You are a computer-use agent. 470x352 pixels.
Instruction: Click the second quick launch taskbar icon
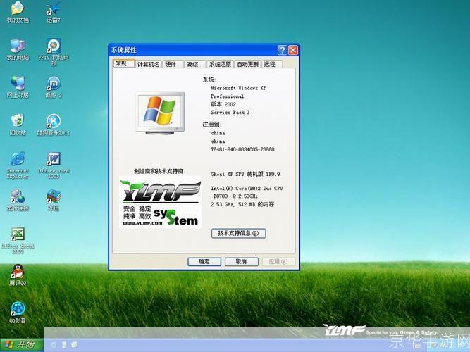tap(64, 344)
